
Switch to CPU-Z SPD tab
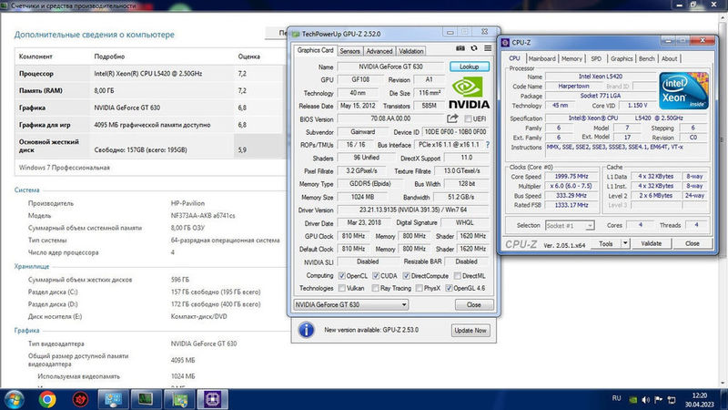pyautogui.click(x=596, y=58)
